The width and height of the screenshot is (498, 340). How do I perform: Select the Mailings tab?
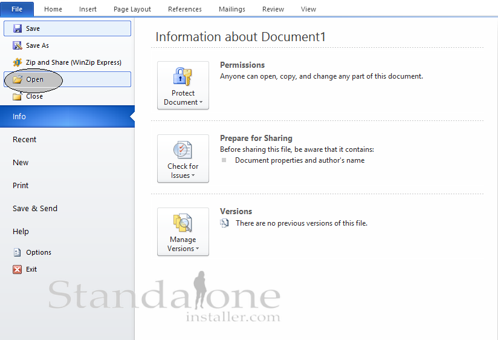(232, 9)
